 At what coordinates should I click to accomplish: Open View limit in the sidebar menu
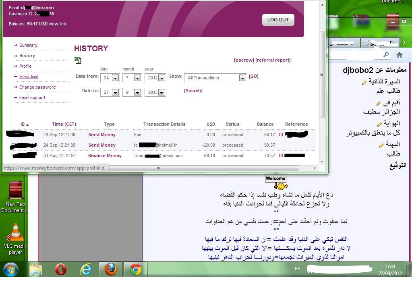point(29,77)
